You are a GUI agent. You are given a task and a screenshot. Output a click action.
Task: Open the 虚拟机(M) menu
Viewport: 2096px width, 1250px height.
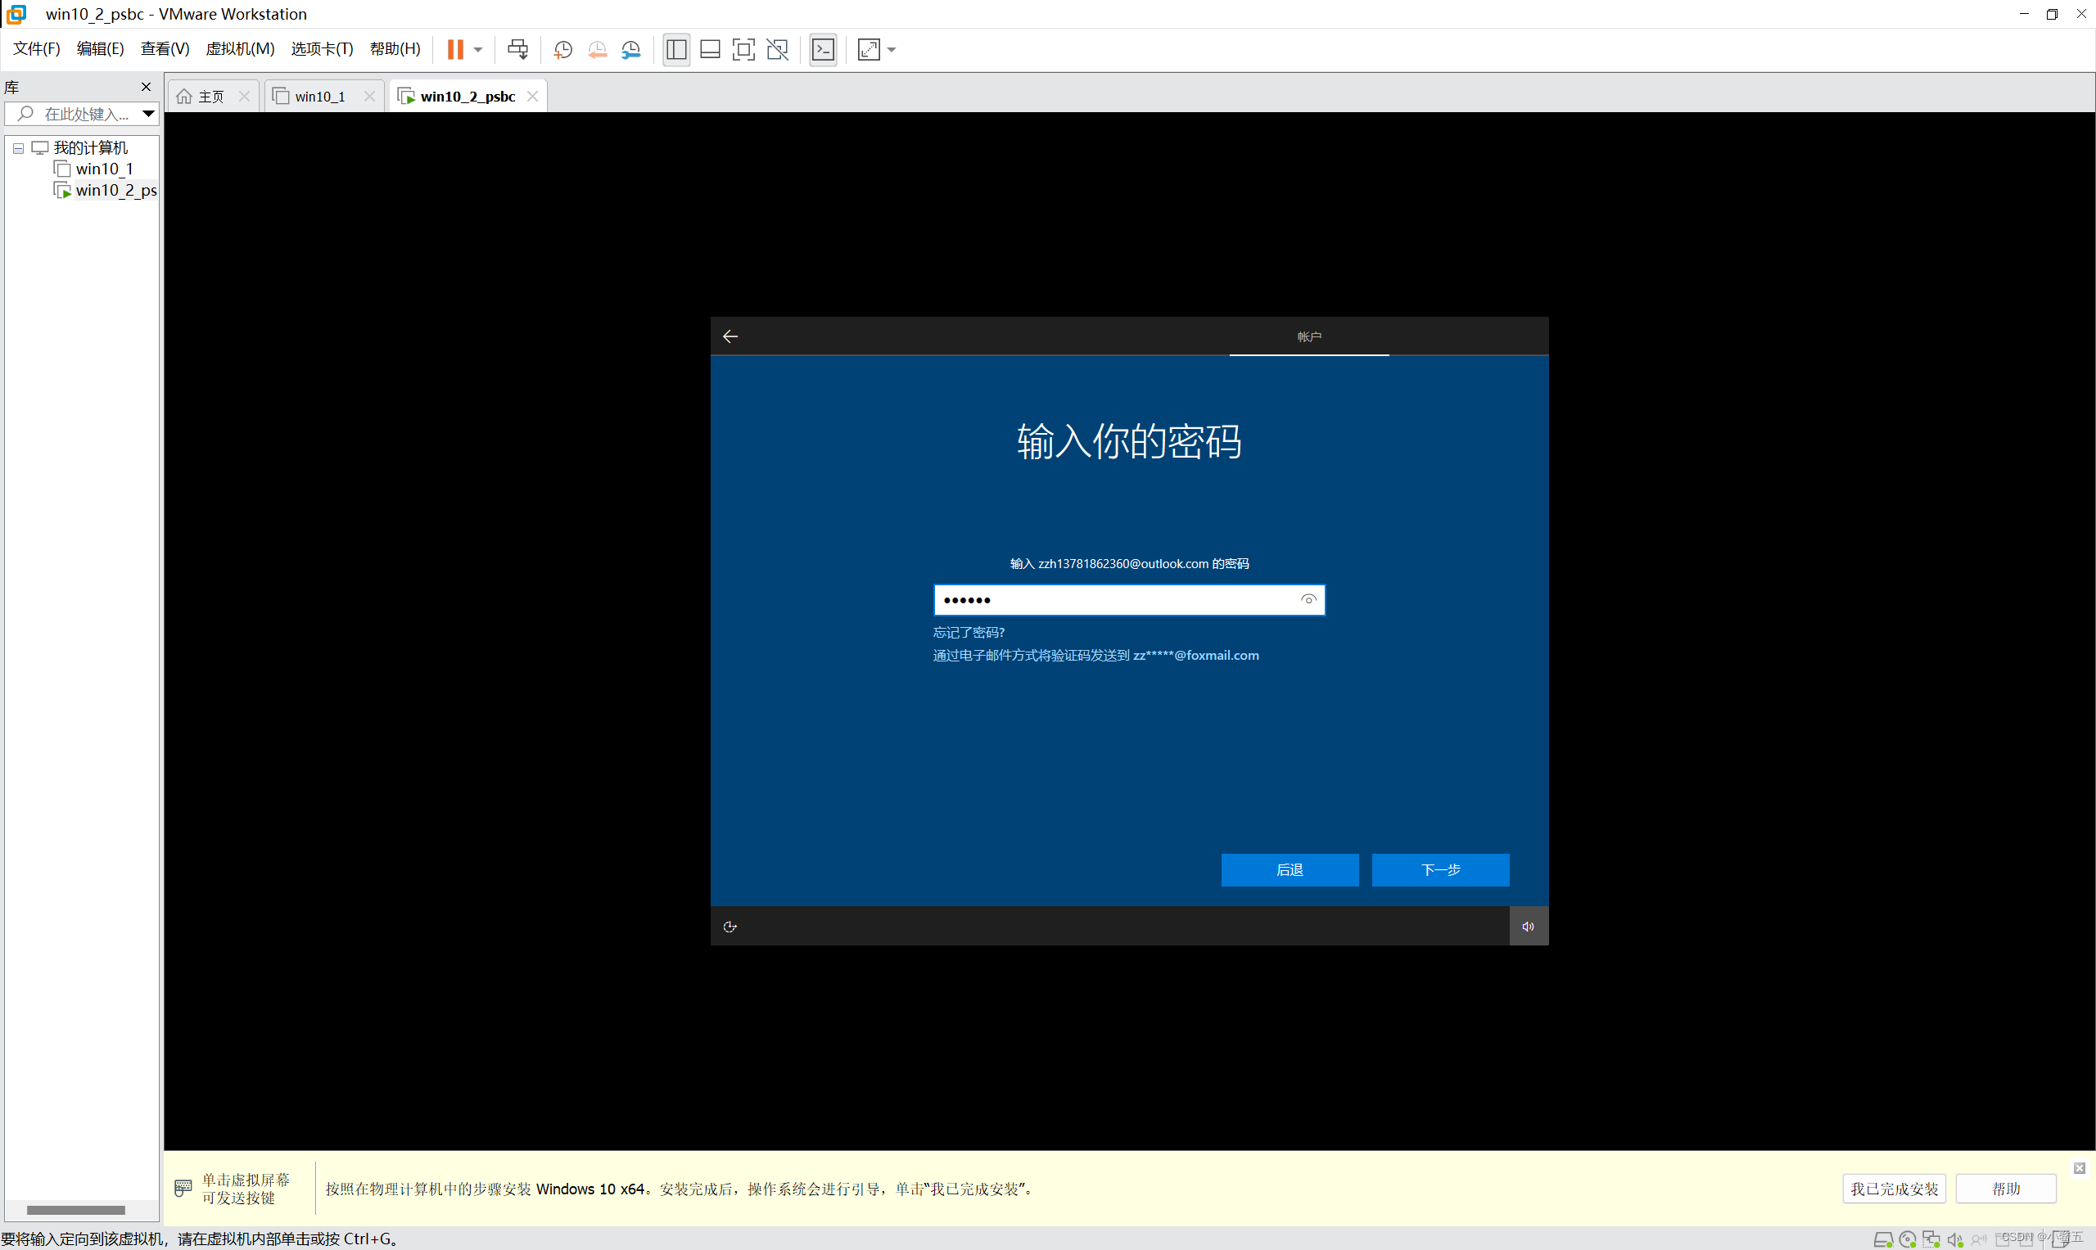click(240, 48)
